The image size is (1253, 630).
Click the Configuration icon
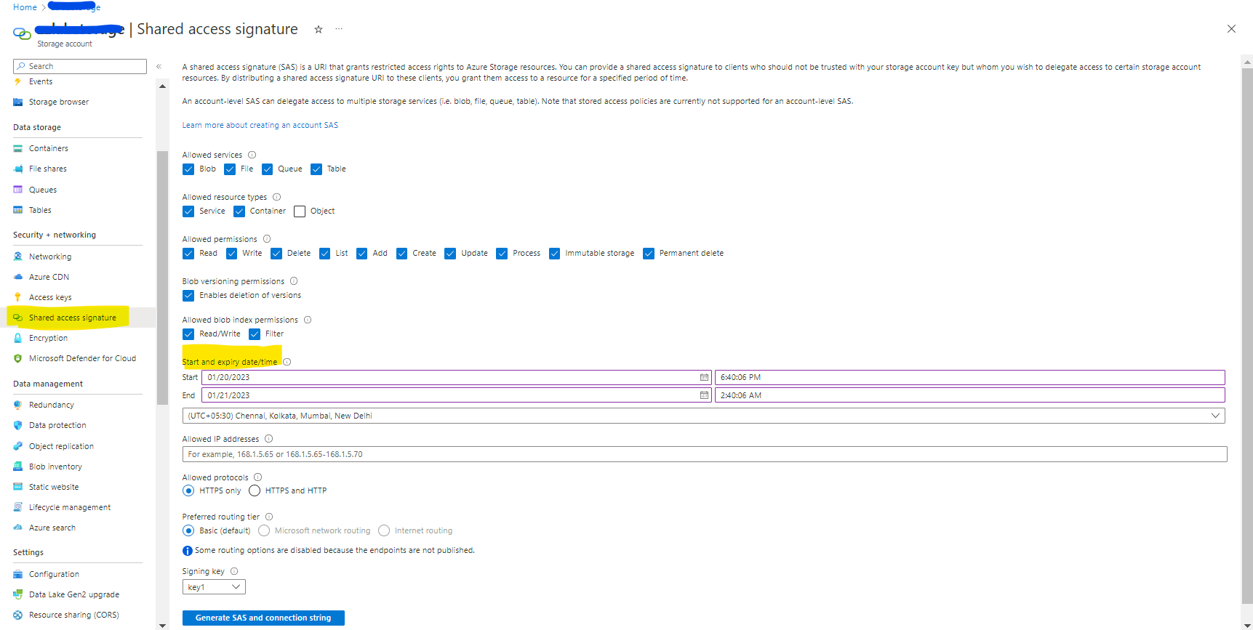tap(18, 574)
